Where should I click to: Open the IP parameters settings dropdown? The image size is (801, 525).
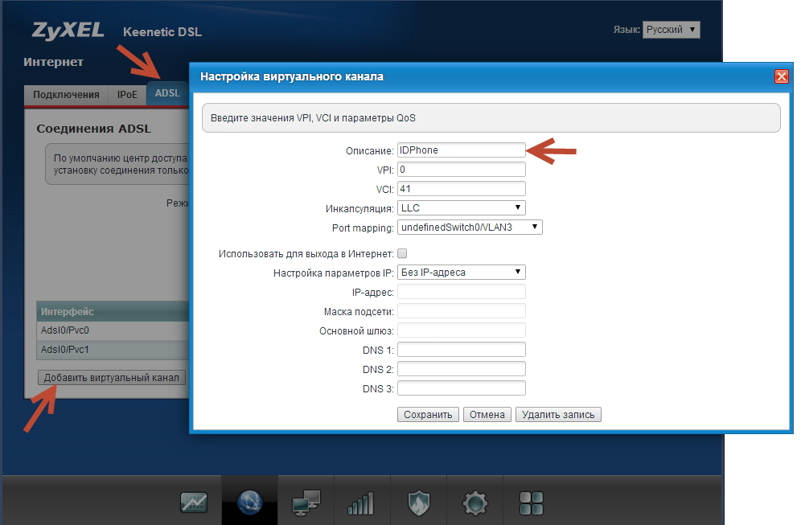[461, 272]
